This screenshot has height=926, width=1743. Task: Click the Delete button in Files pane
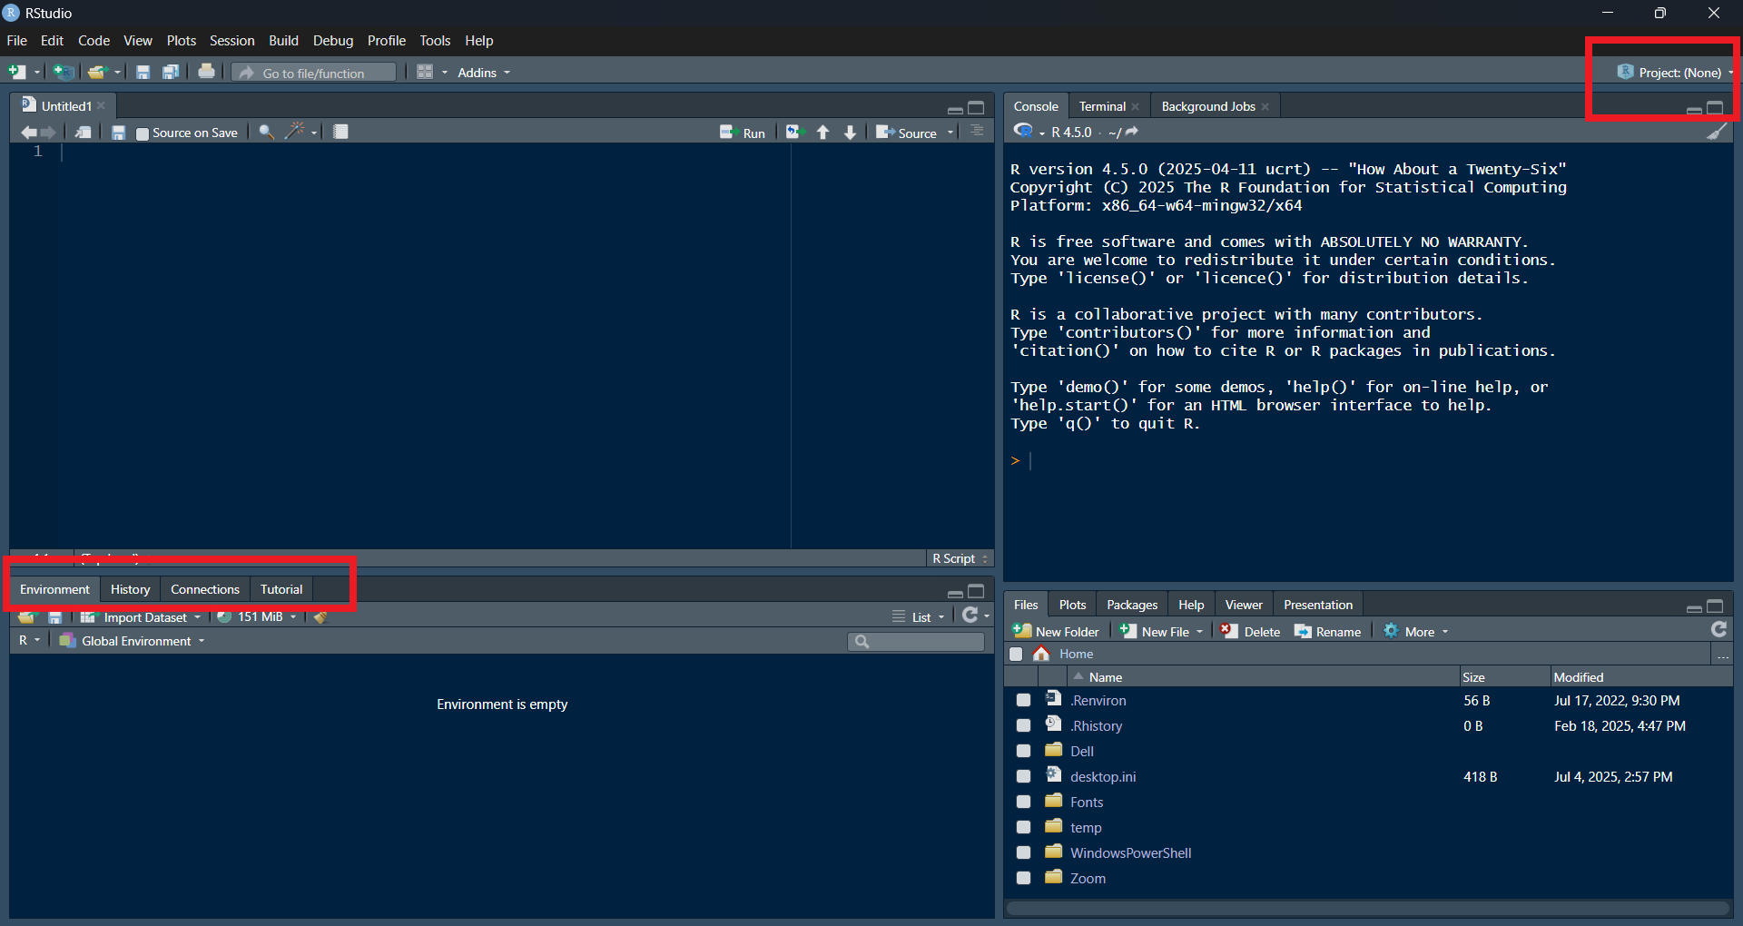(1250, 632)
